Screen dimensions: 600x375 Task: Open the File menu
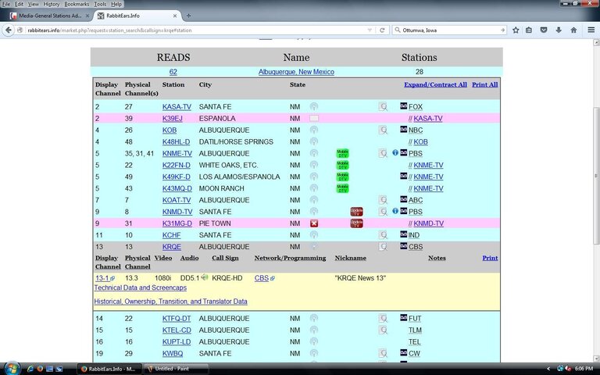[6, 4]
